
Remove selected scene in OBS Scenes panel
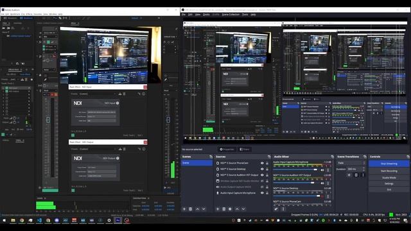[191, 209]
